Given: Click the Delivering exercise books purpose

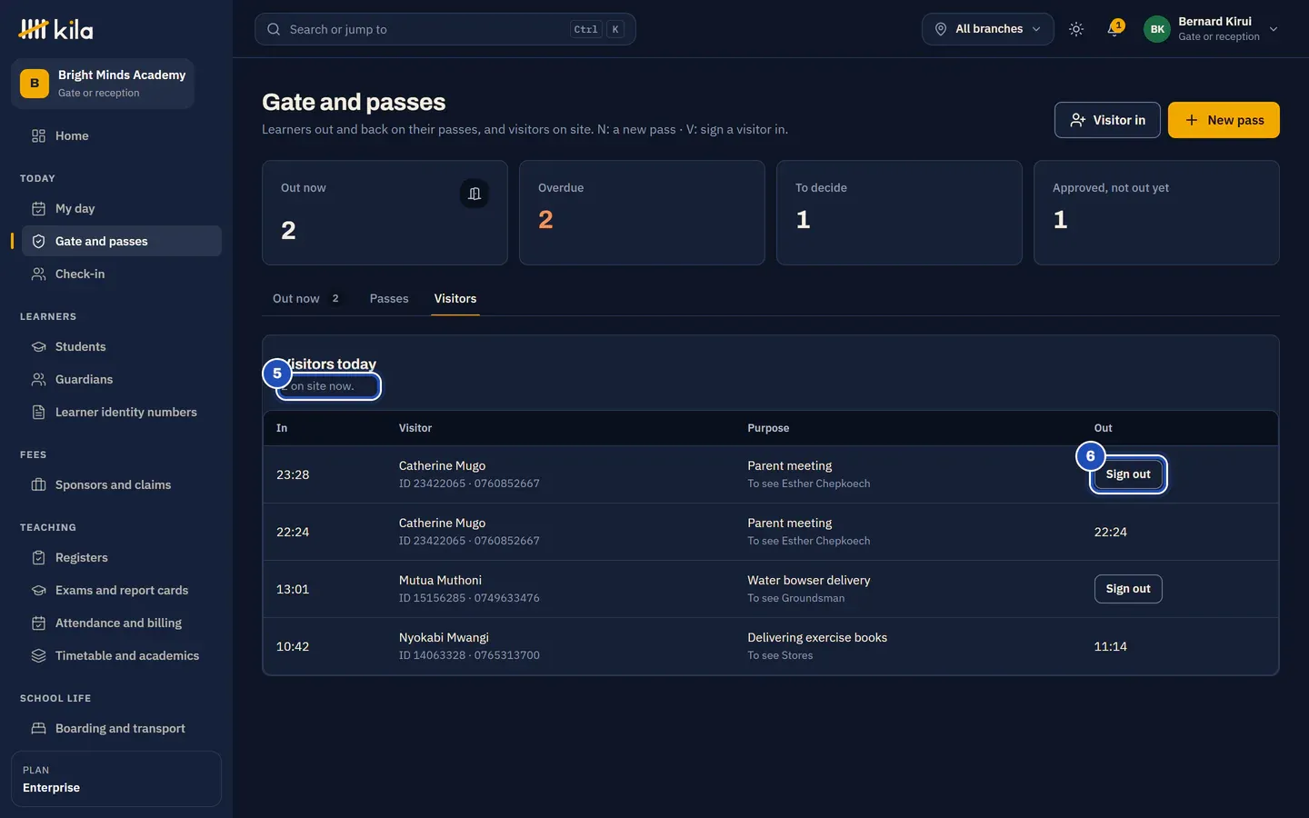Looking at the screenshot, I should 817,637.
